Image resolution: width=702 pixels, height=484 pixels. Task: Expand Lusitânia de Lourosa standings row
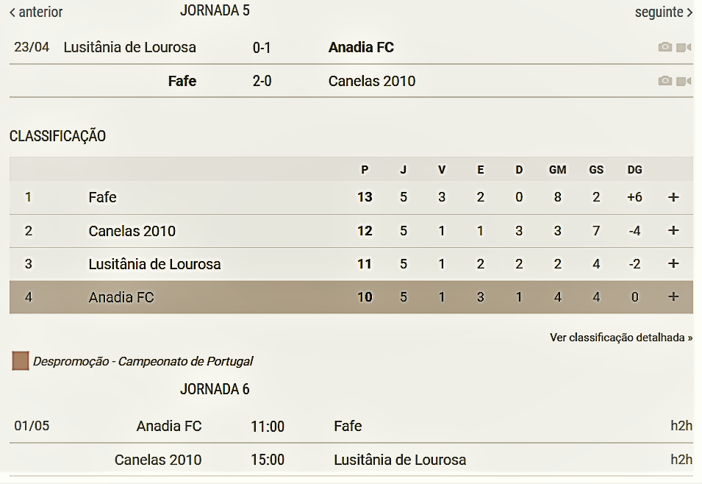[673, 263]
